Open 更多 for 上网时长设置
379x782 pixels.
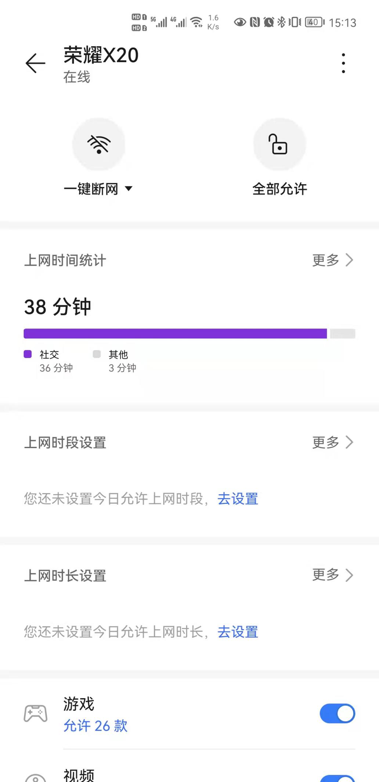click(332, 575)
